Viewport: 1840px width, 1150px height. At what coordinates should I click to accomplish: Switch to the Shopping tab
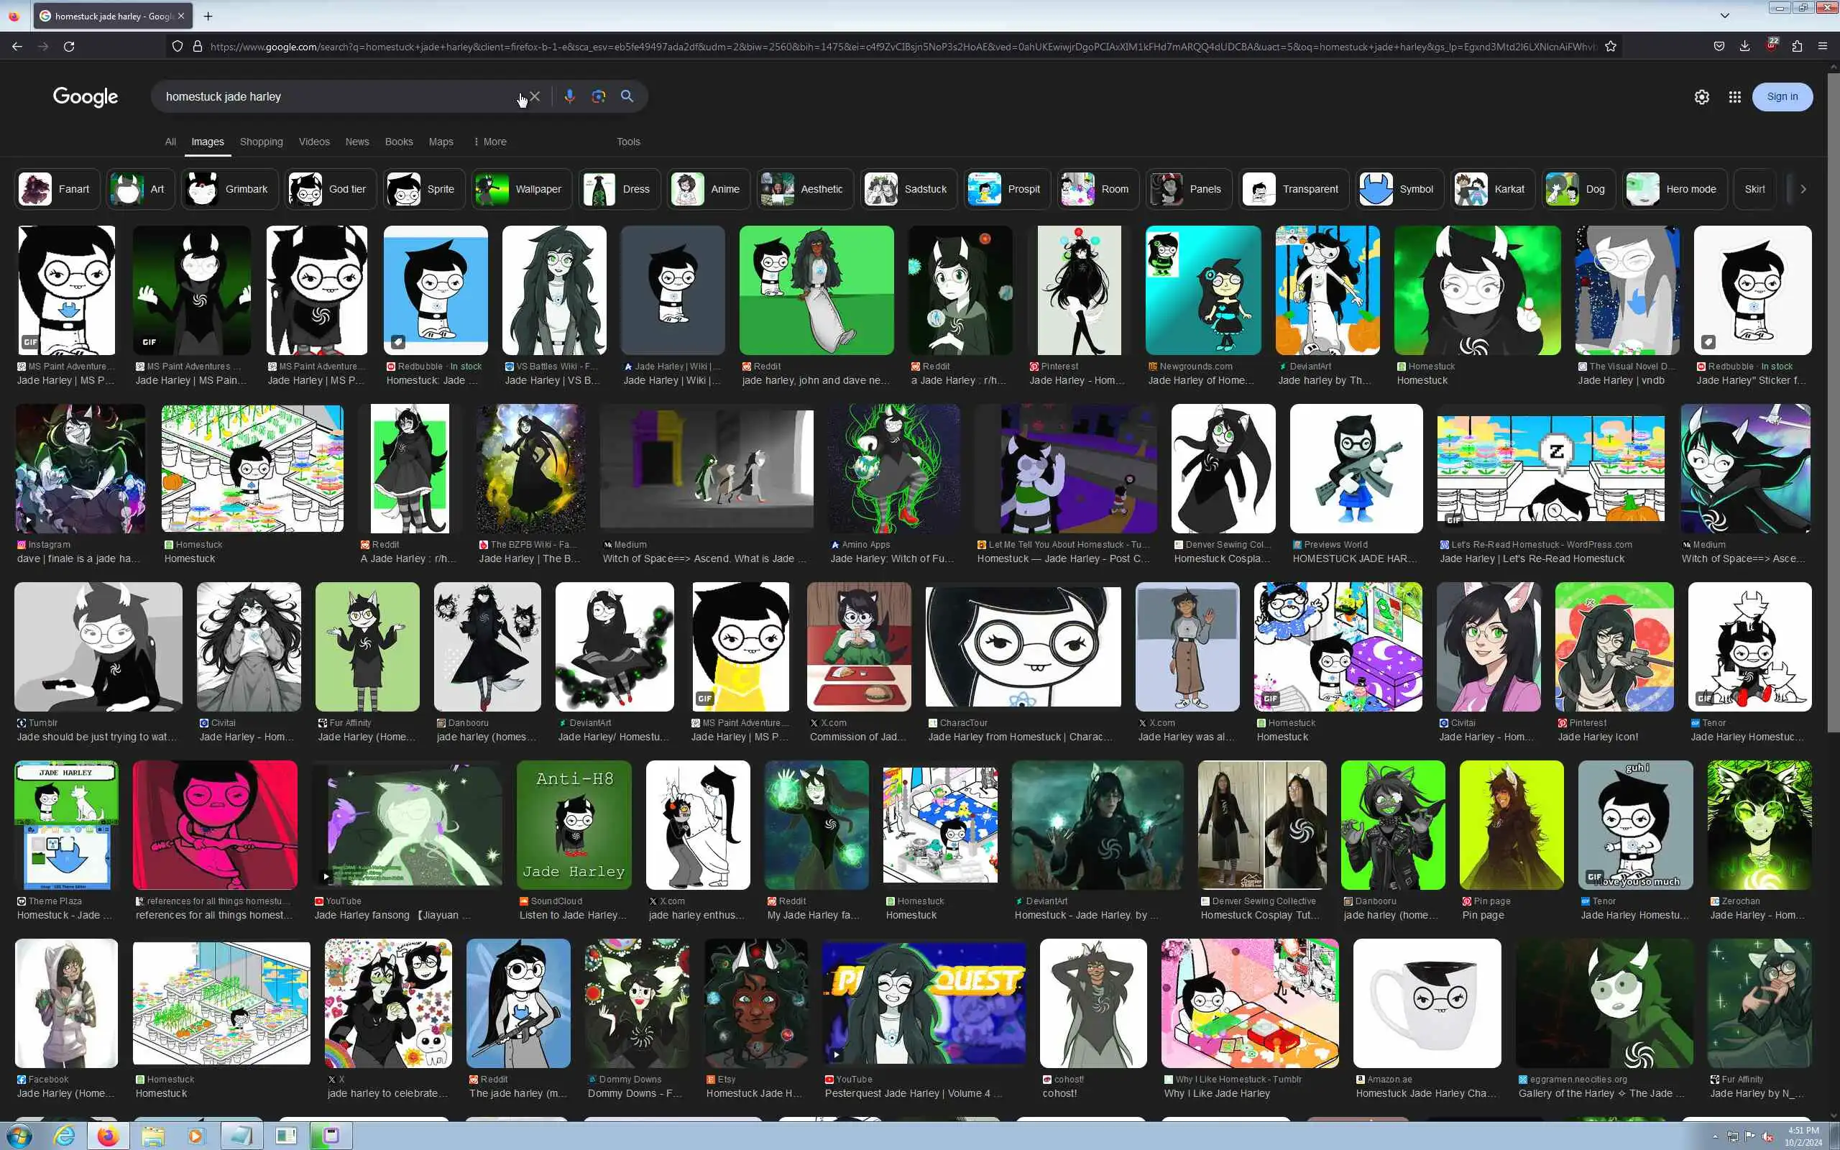coord(261,142)
